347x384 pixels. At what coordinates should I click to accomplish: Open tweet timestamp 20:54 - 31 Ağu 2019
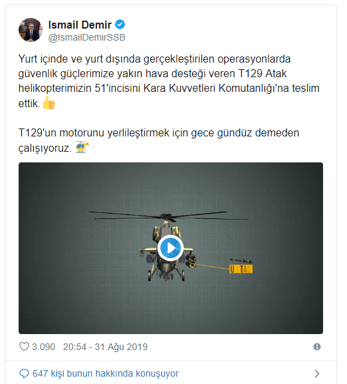106,347
